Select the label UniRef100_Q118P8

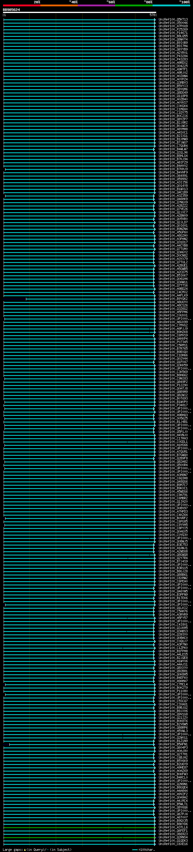tap(173, 96)
